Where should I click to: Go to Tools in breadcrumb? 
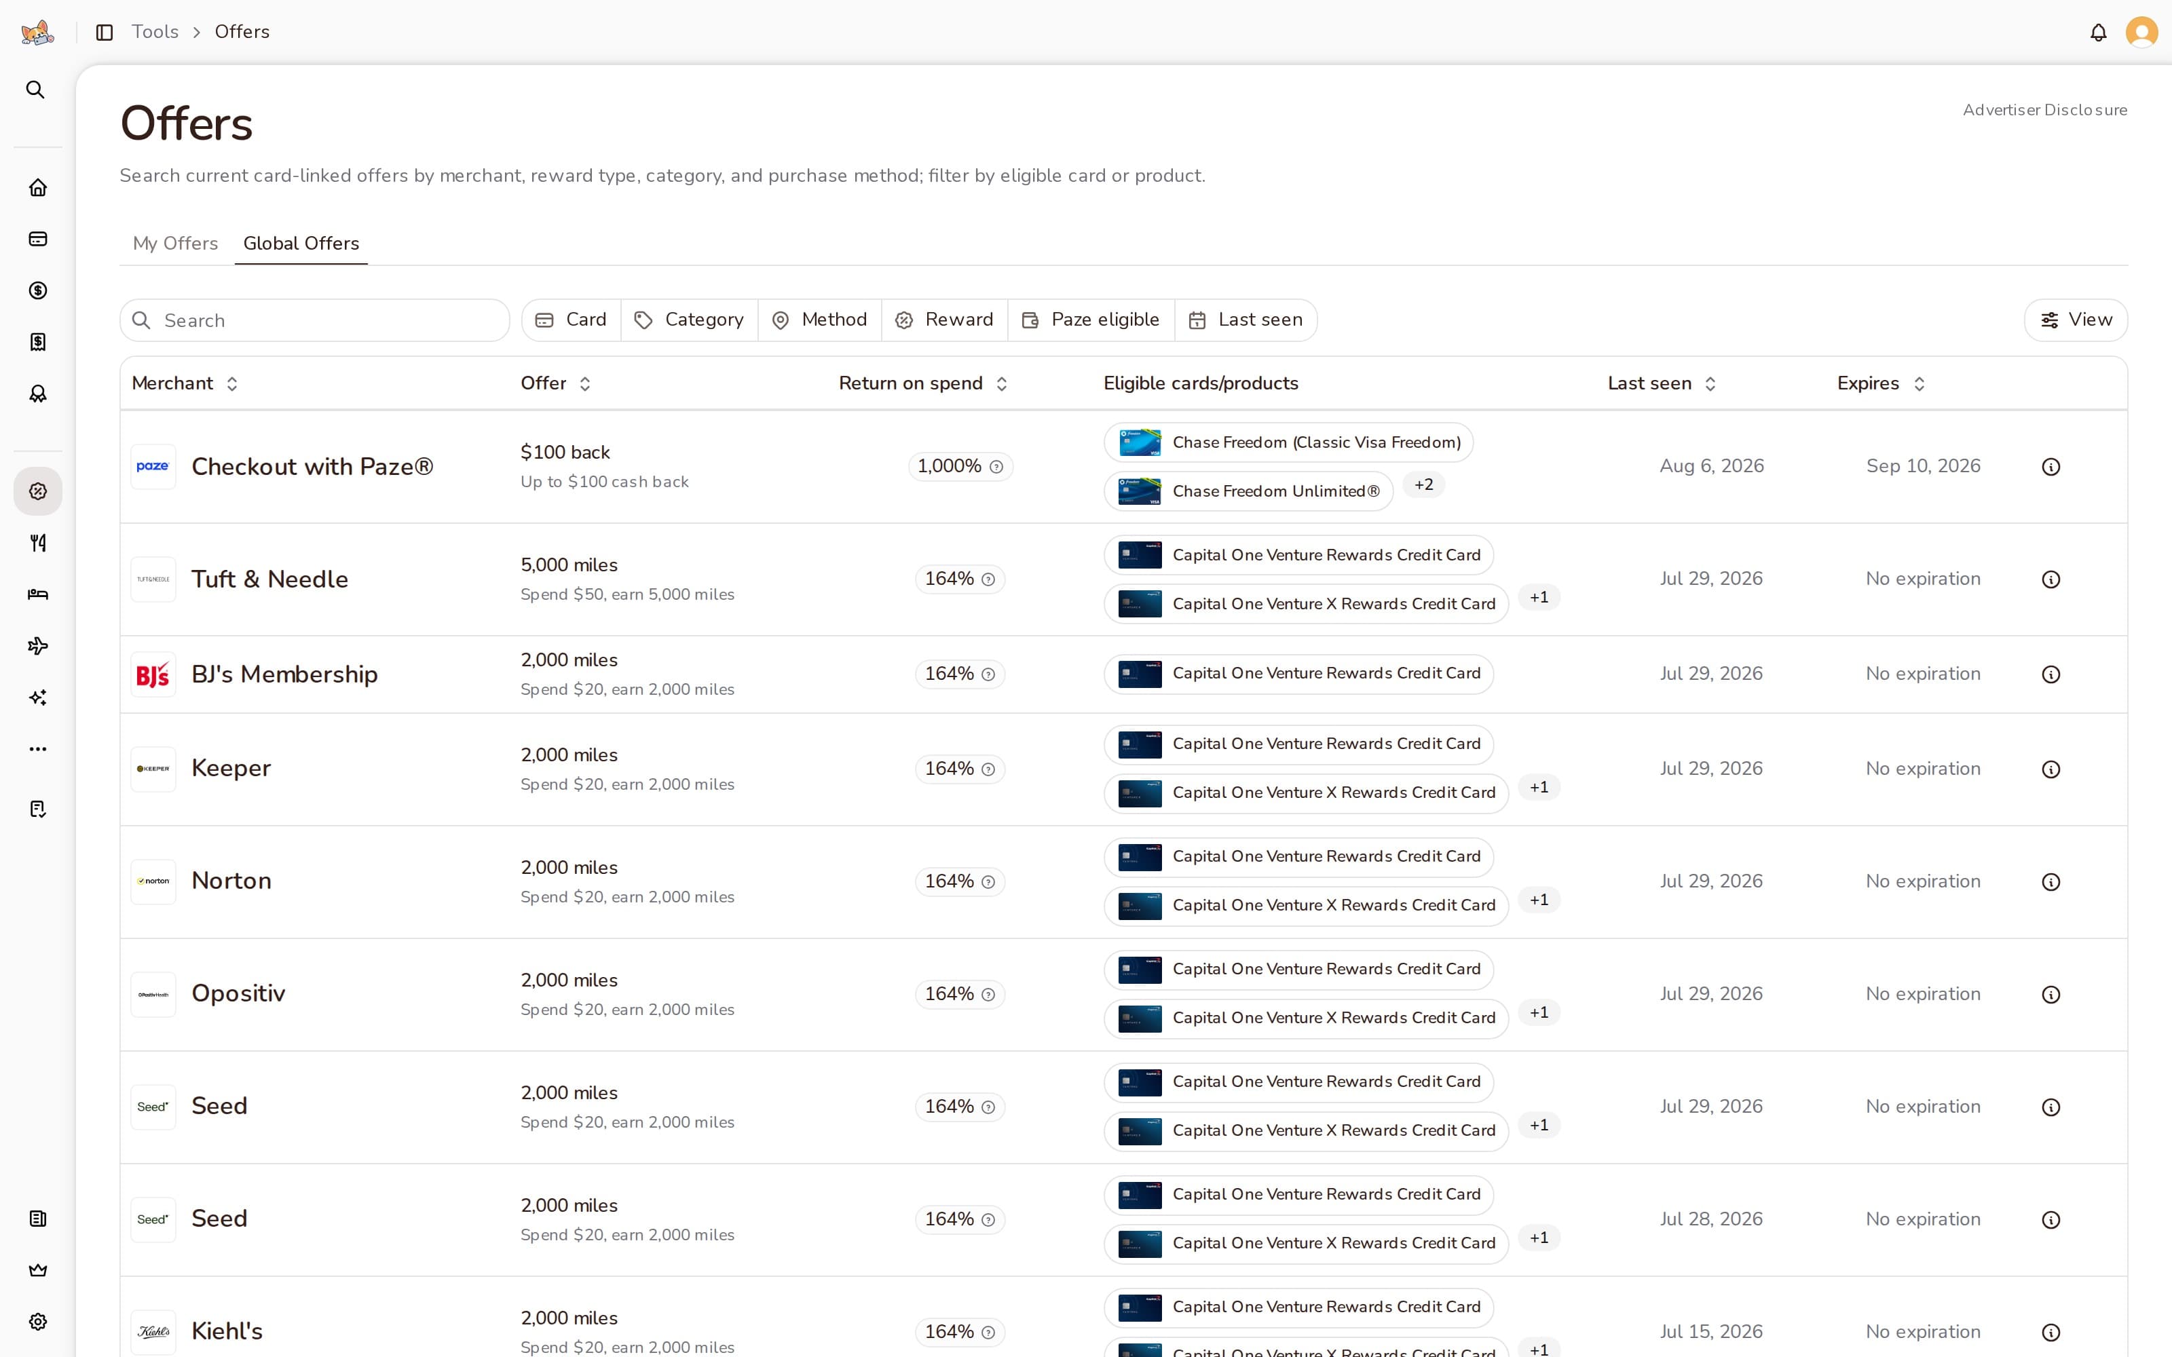click(155, 33)
